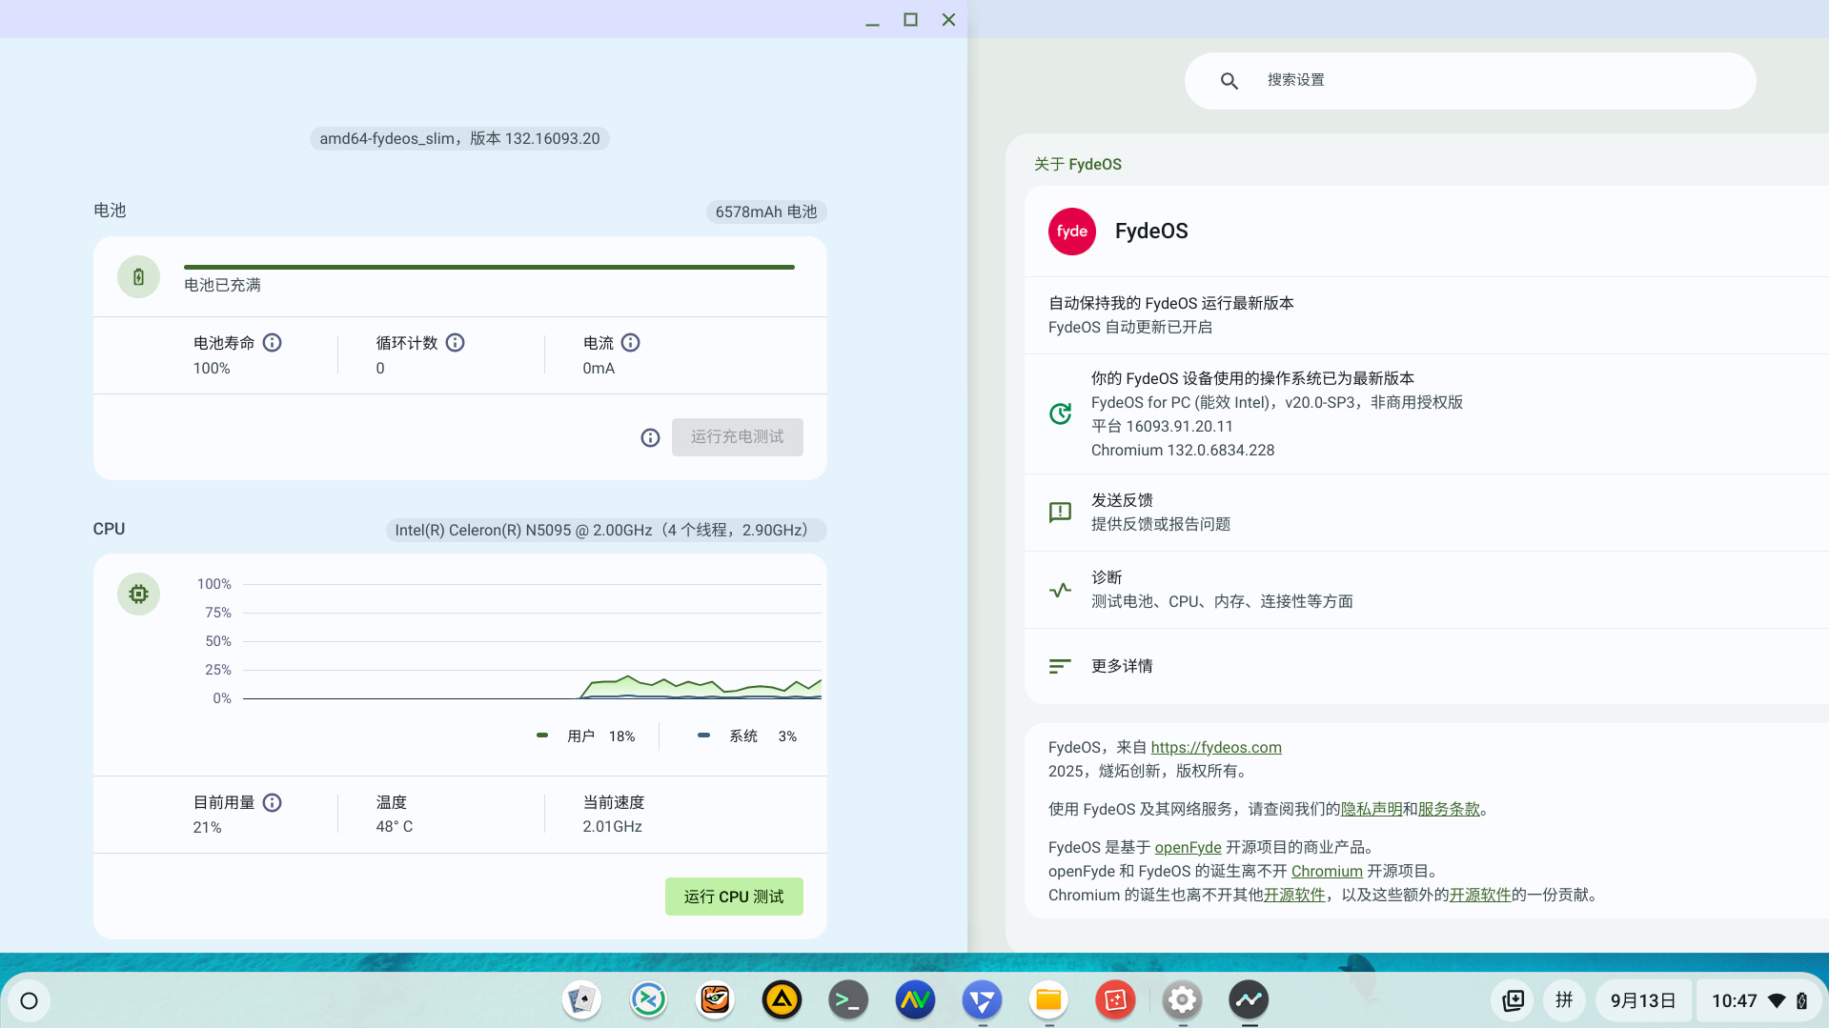This screenshot has height=1028, width=1829.
Task: Click the disabled run charge test button
Action: tap(737, 437)
